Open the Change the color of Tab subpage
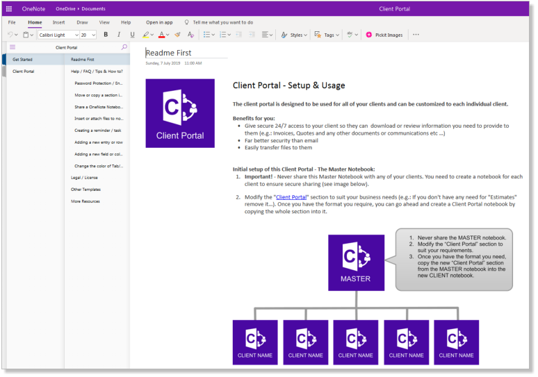This screenshot has width=538, height=377. (99, 166)
